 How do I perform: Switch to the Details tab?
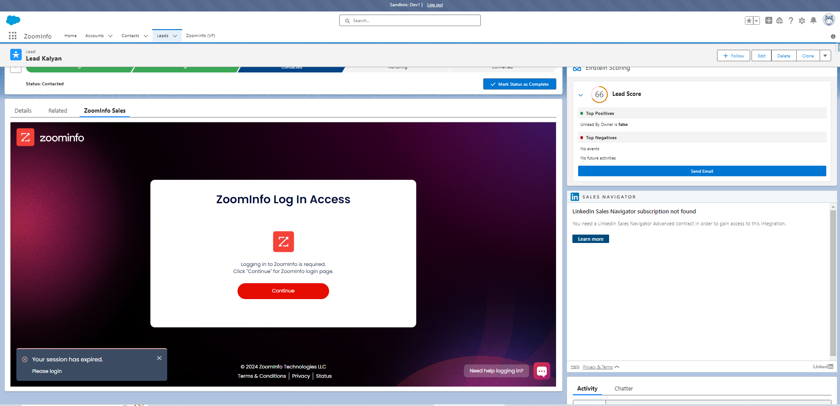tap(23, 110)
